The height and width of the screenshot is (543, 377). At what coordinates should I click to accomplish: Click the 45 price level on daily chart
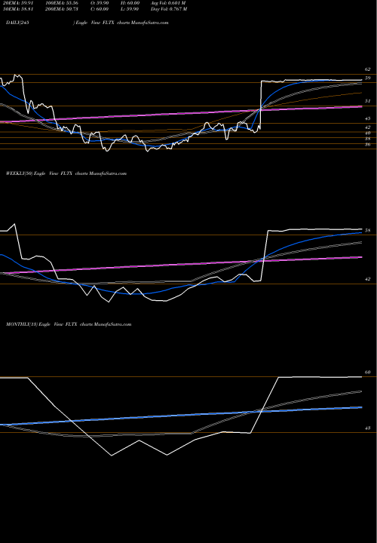[368, 118]
